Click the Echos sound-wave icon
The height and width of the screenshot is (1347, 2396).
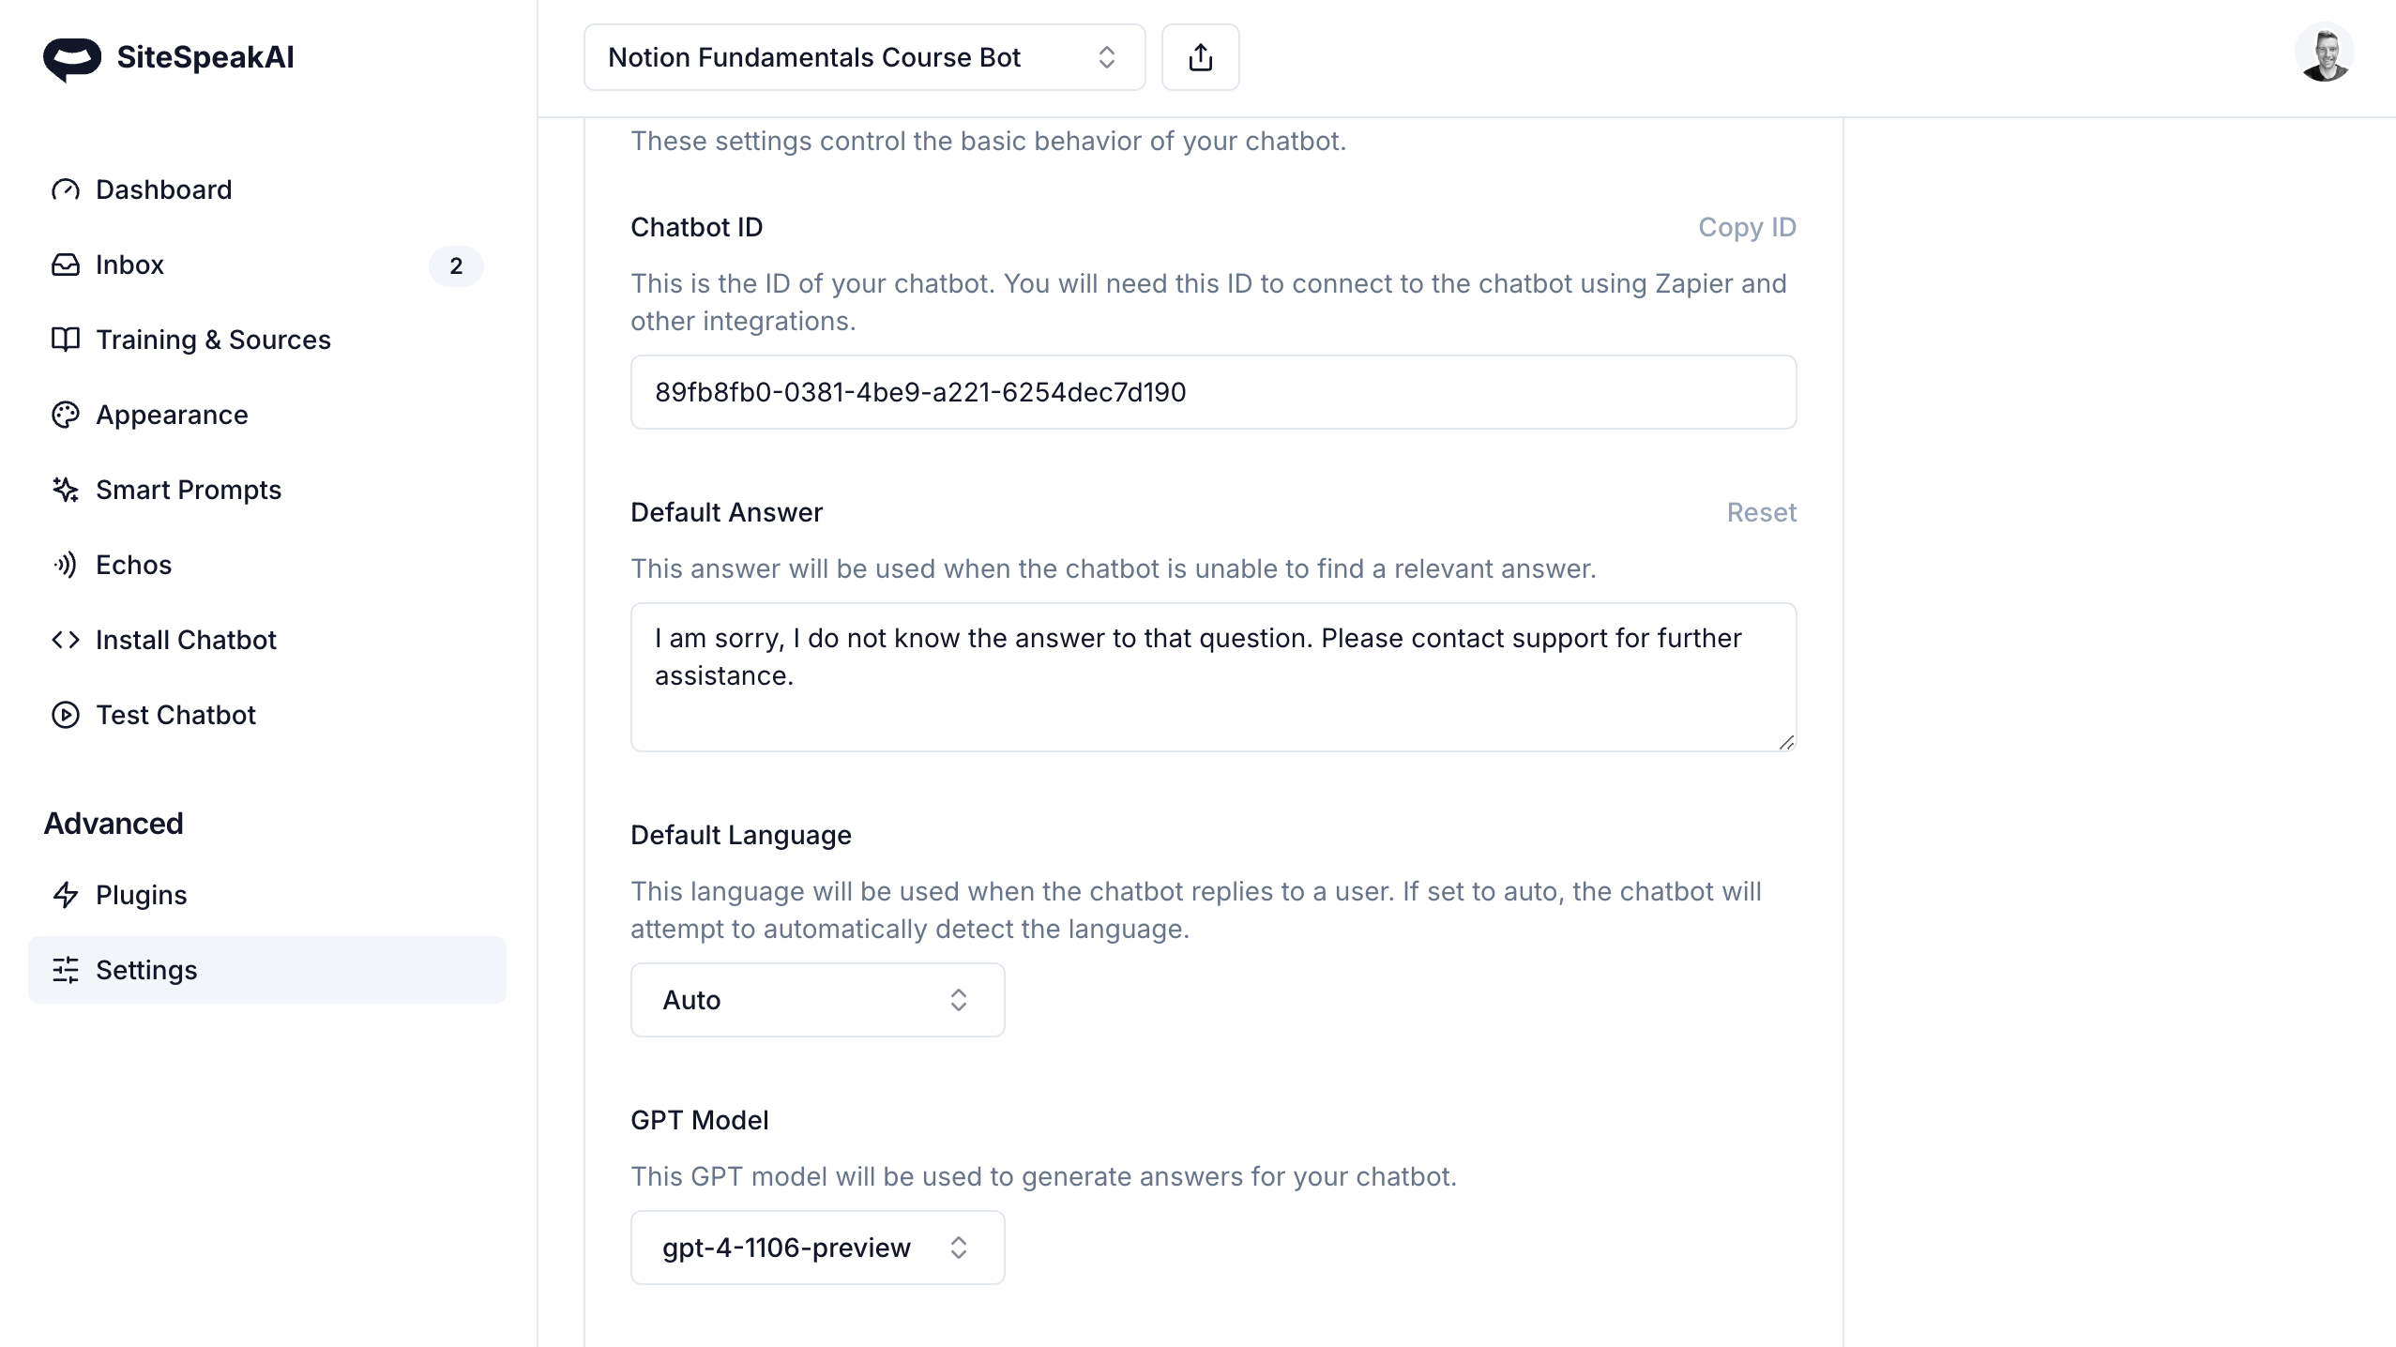(x=66, y=565)
